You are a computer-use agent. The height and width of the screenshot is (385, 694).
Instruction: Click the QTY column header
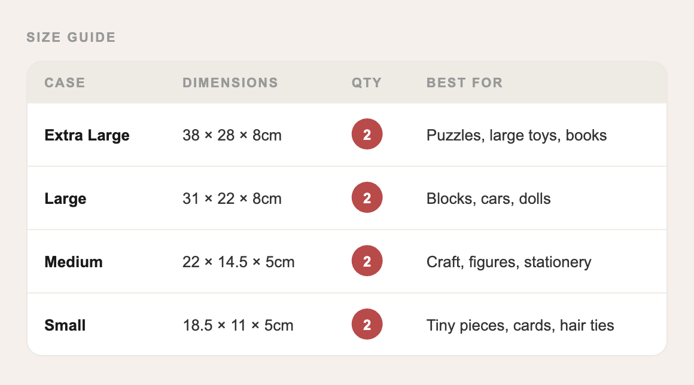click(367, 82)
